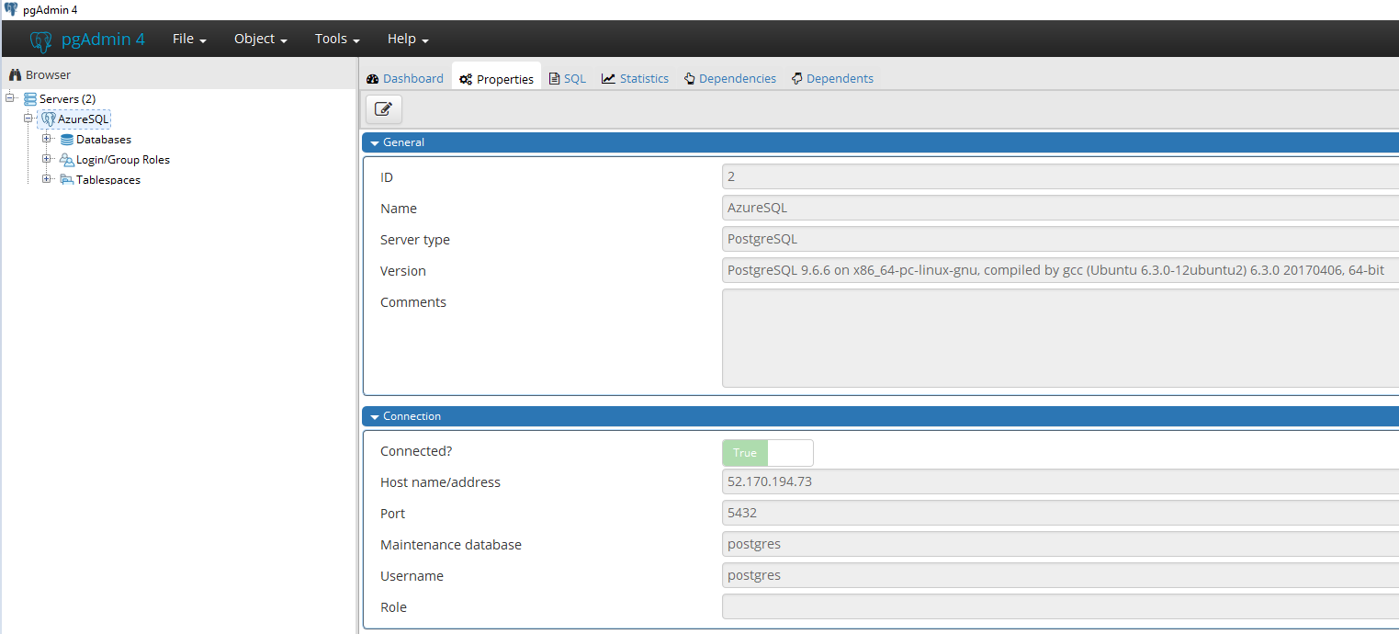Click the Server type PostgreSQL field
The height and width of the screenshot is (634, 1399).
pyautogui.click(x=1060, y=239)
